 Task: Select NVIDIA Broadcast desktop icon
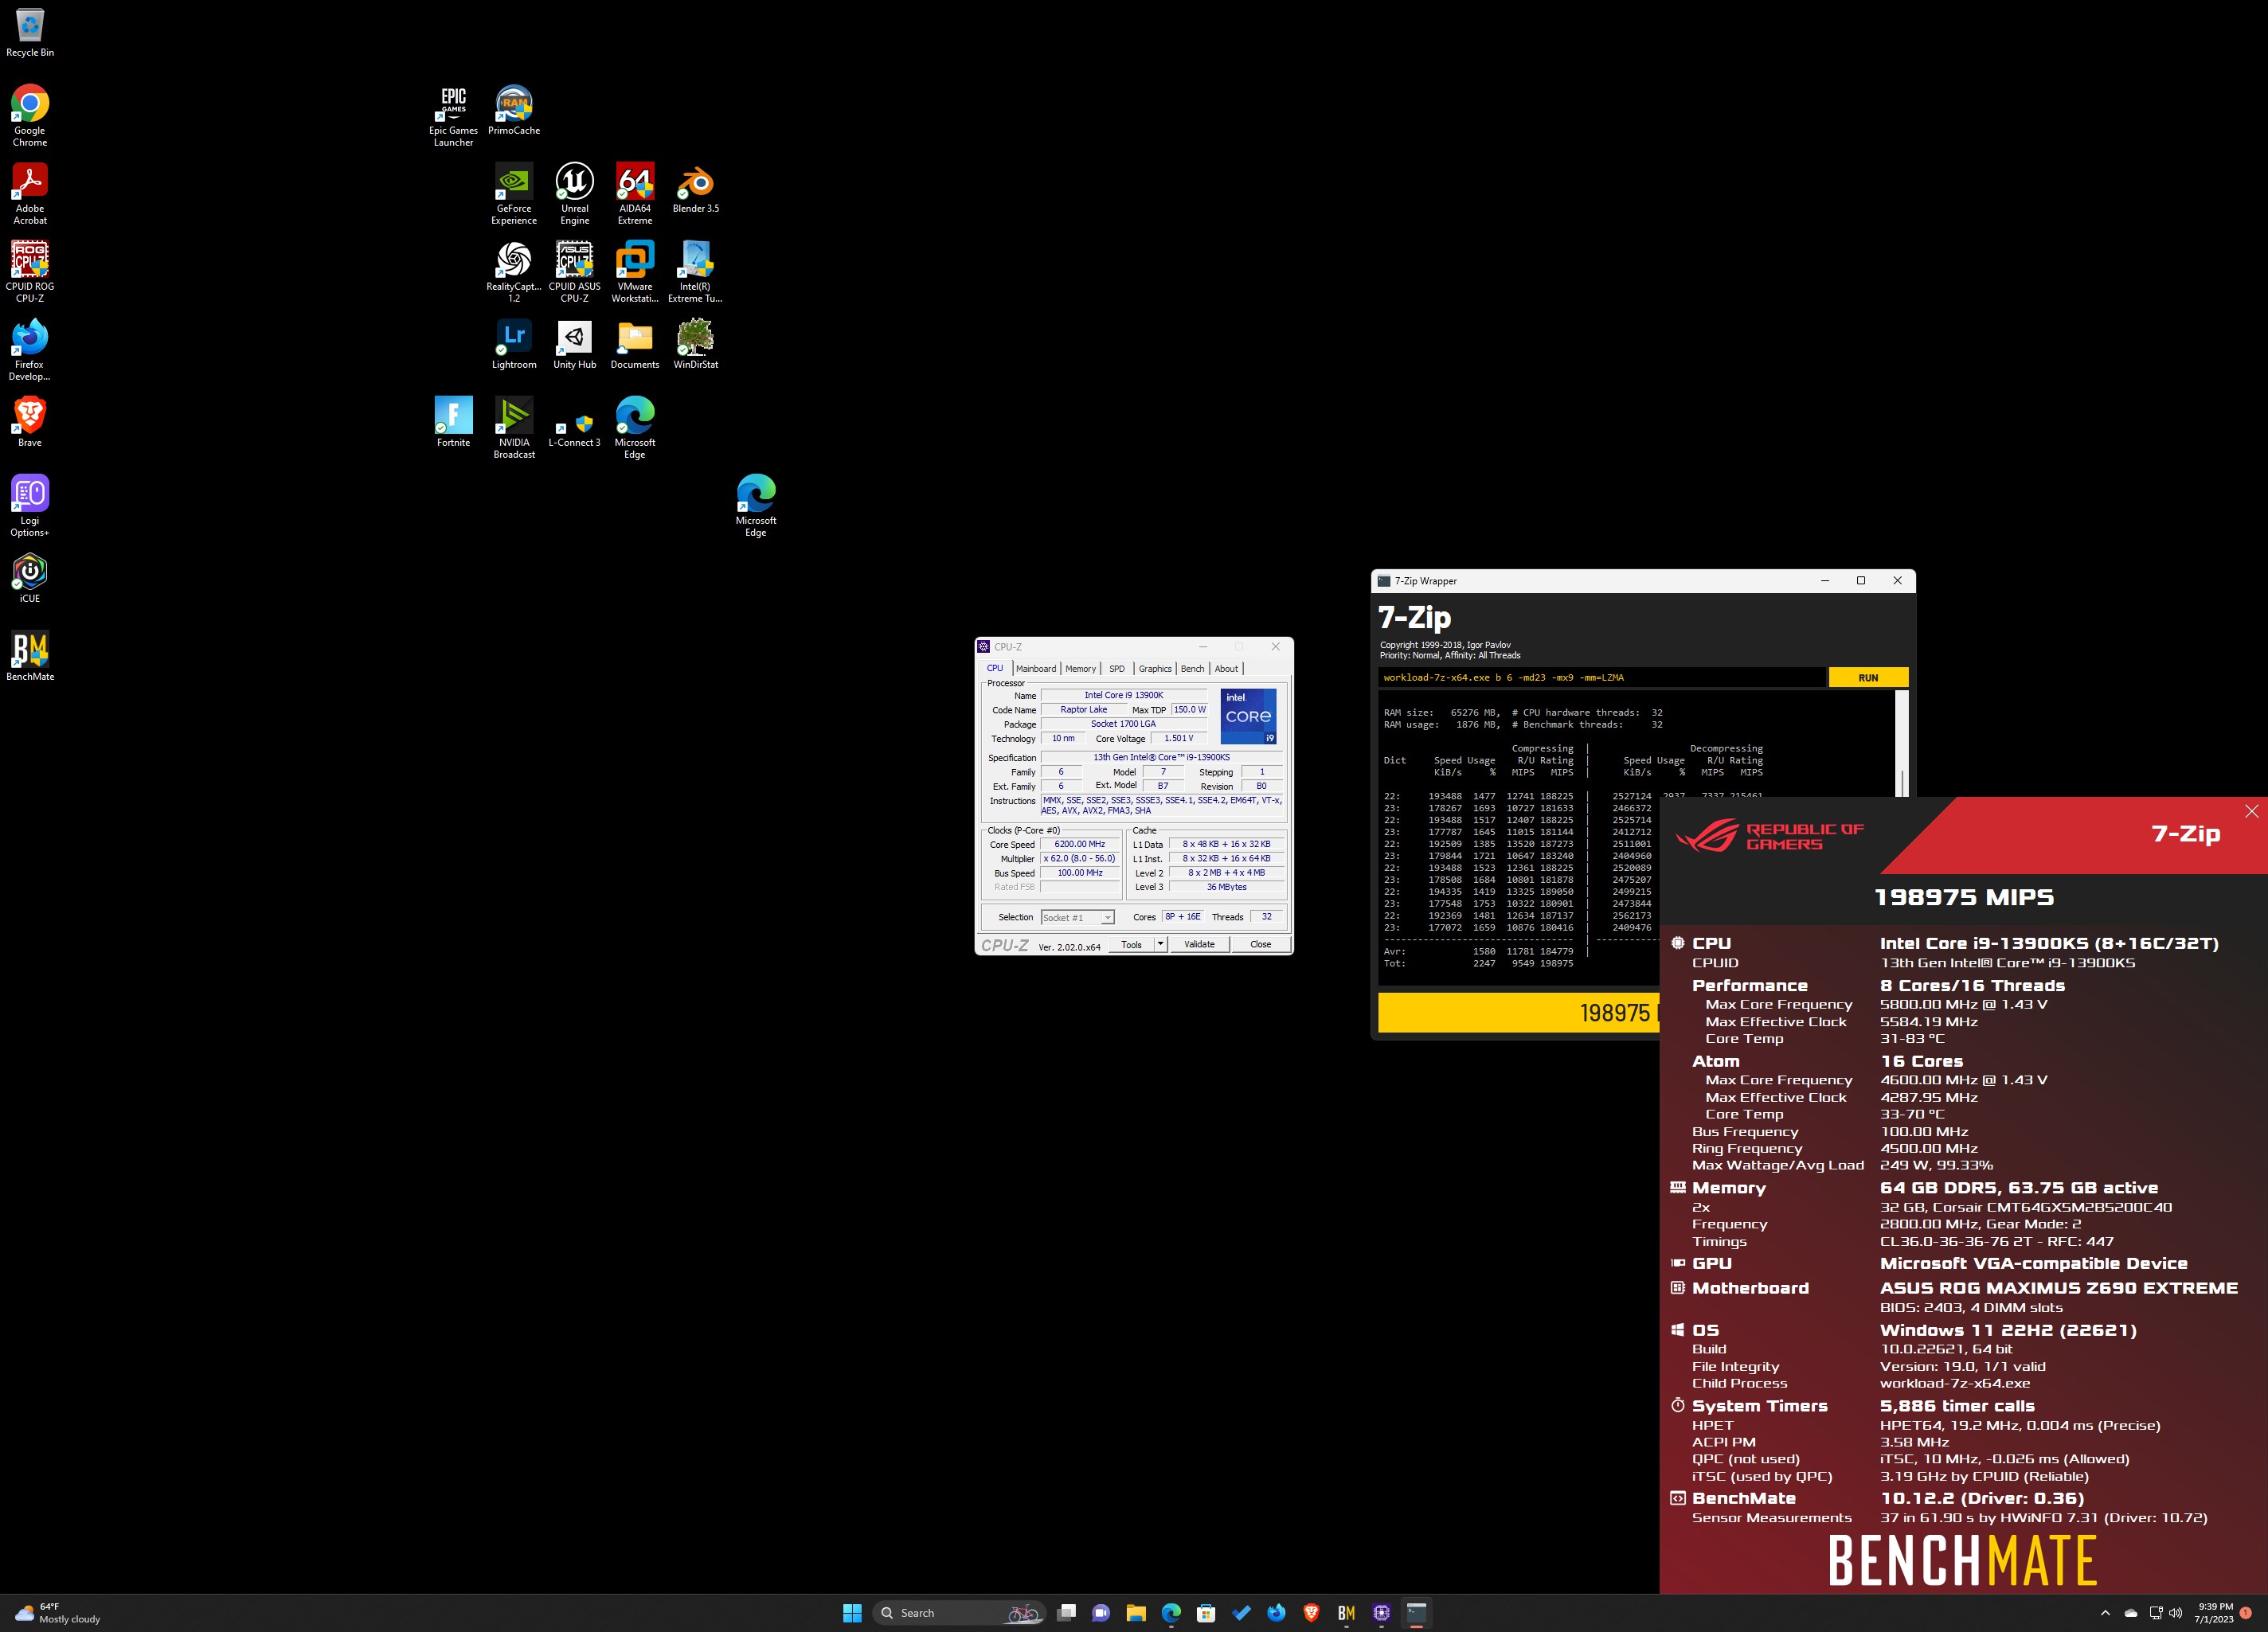tap(514, 428)
